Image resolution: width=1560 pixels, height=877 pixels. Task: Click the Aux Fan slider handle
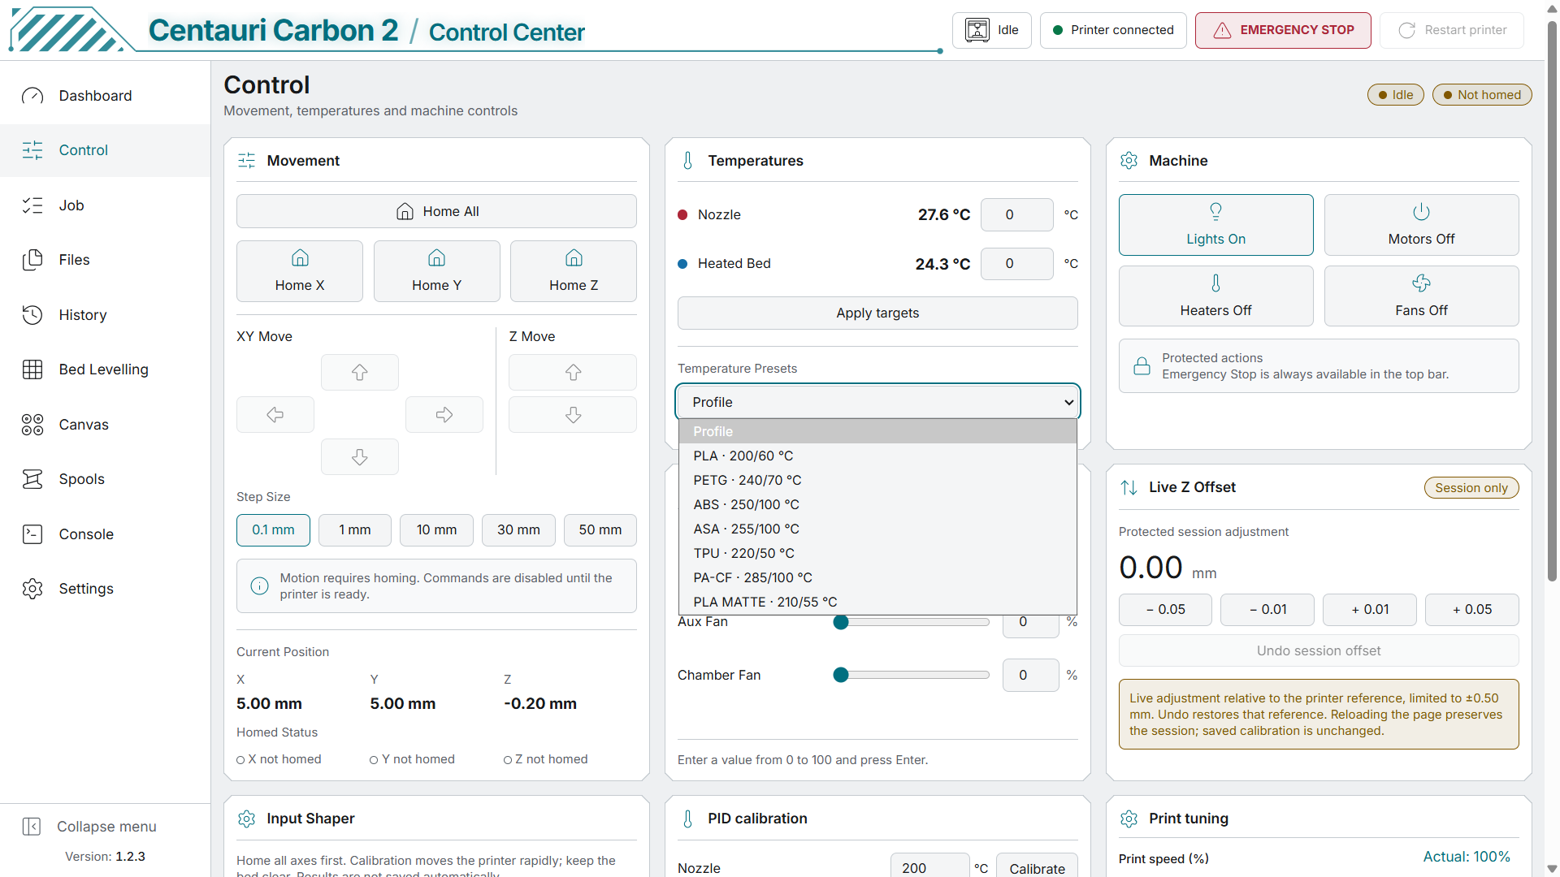click(x=841, y=622)
